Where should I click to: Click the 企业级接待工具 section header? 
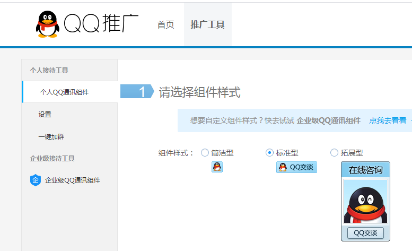tap(52, 159)
